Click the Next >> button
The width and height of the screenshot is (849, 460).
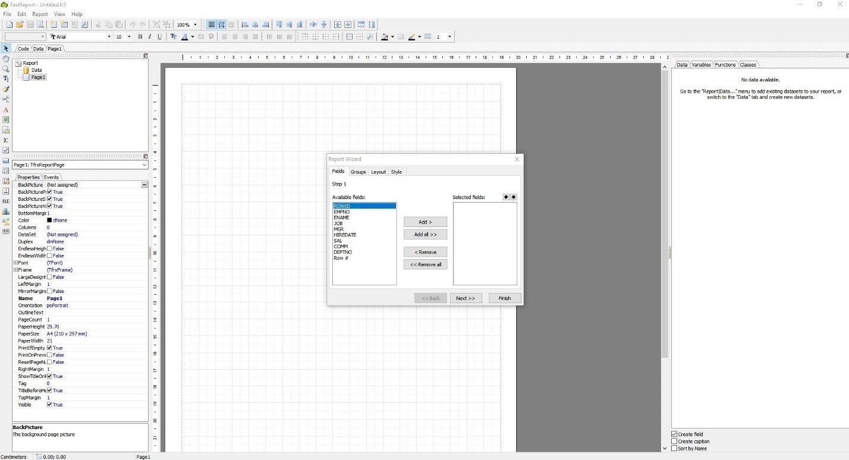(x=466, y=298)
